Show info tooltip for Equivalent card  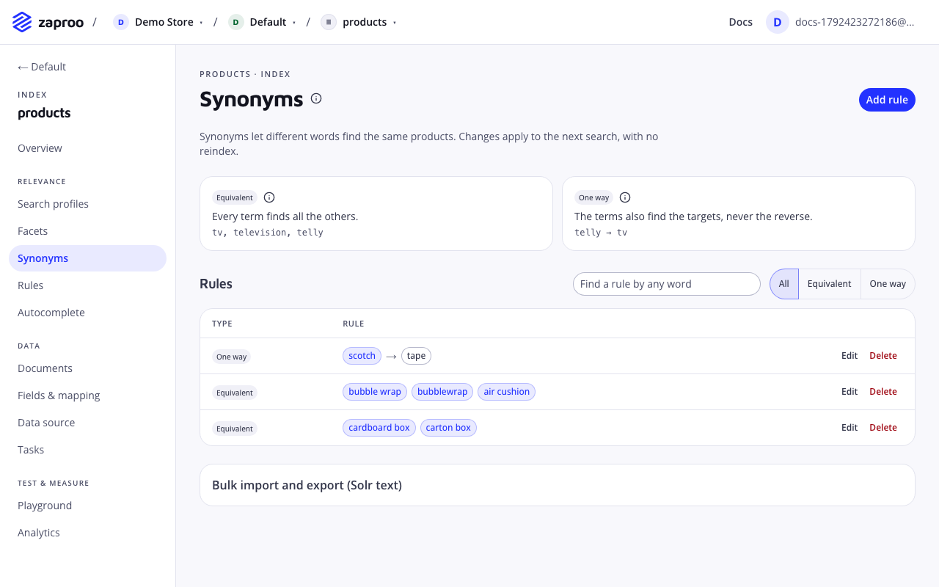click(269, 197)
